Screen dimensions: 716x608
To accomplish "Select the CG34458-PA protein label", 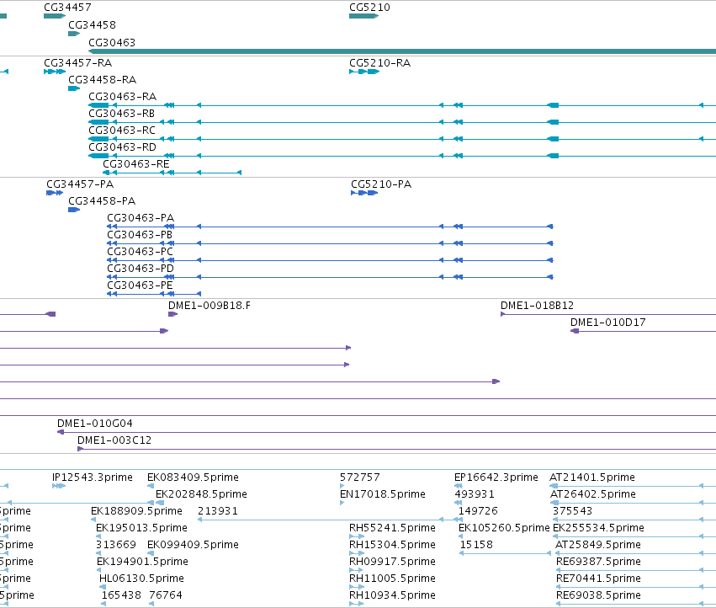I will pyautogui.click(x=102, y=201).
